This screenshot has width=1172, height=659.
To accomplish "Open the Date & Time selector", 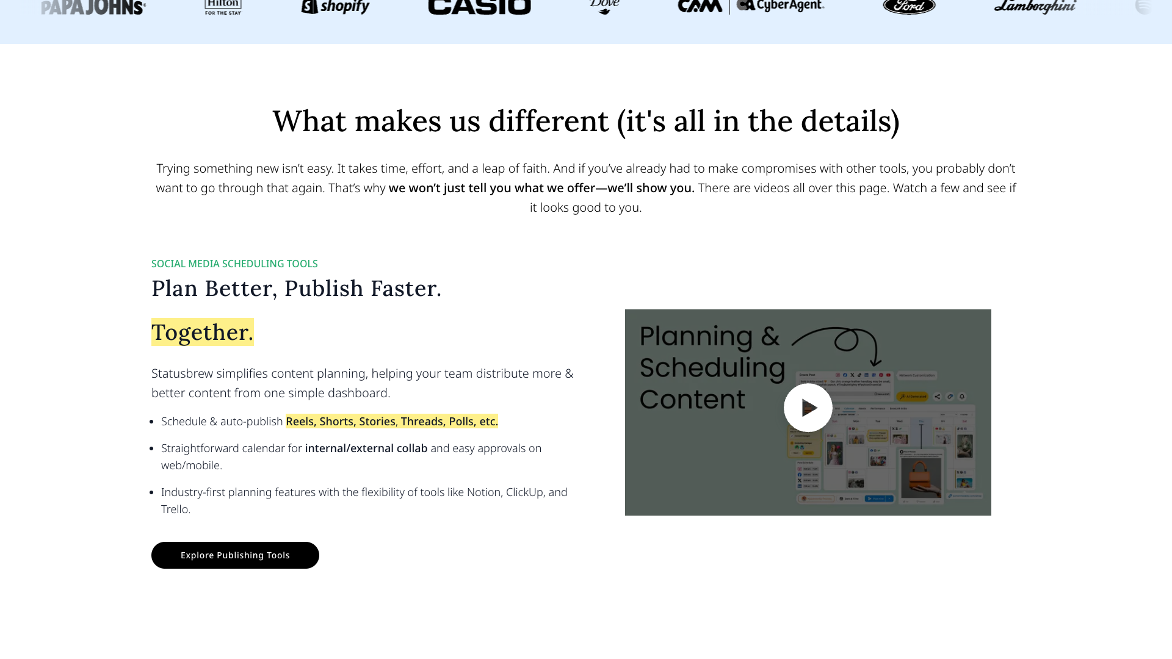I will [x=850, y=499].
